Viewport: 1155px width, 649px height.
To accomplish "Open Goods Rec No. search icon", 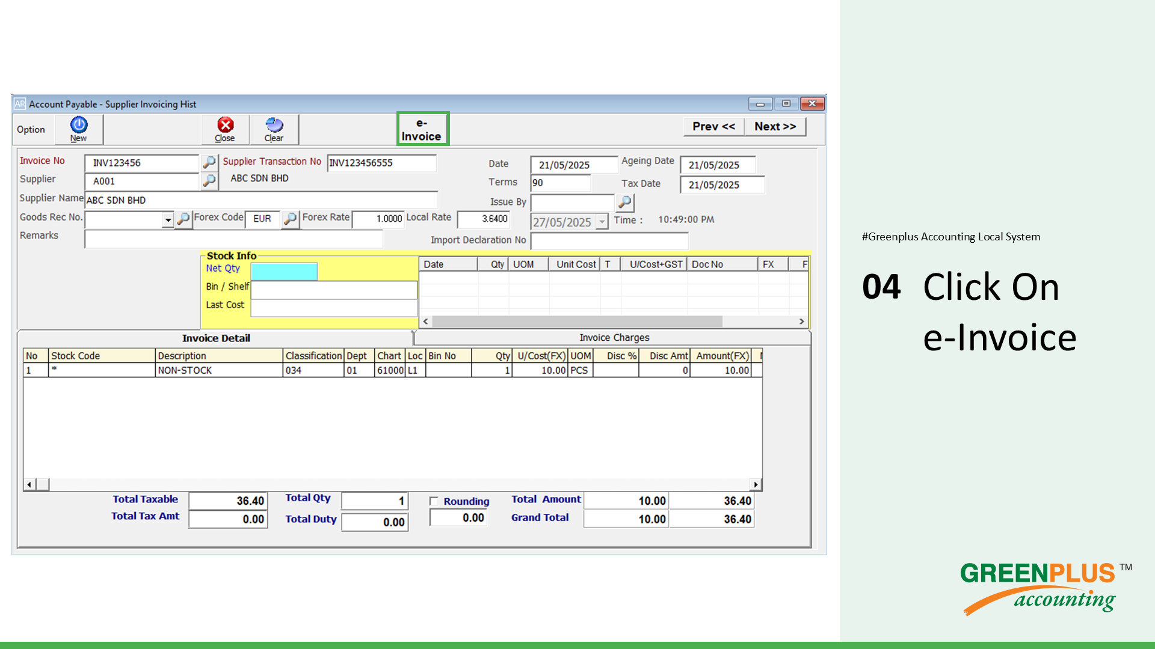I will point(183,219).
